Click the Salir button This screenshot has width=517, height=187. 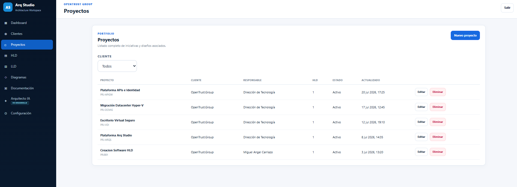[x=507, y=8]
